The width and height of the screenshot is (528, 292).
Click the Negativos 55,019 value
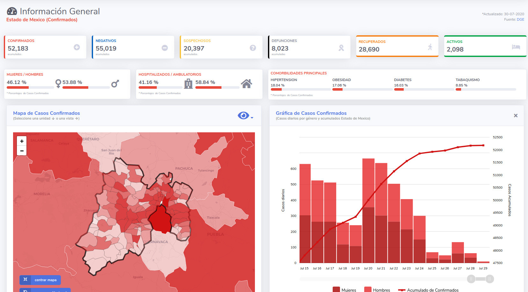106,48
